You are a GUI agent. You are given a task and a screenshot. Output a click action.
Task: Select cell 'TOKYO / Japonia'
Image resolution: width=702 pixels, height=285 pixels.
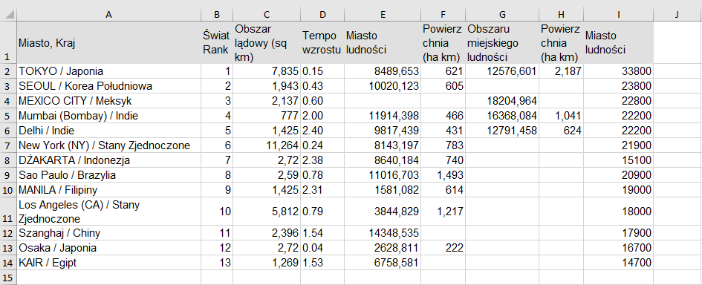click(x=108, y=71)
